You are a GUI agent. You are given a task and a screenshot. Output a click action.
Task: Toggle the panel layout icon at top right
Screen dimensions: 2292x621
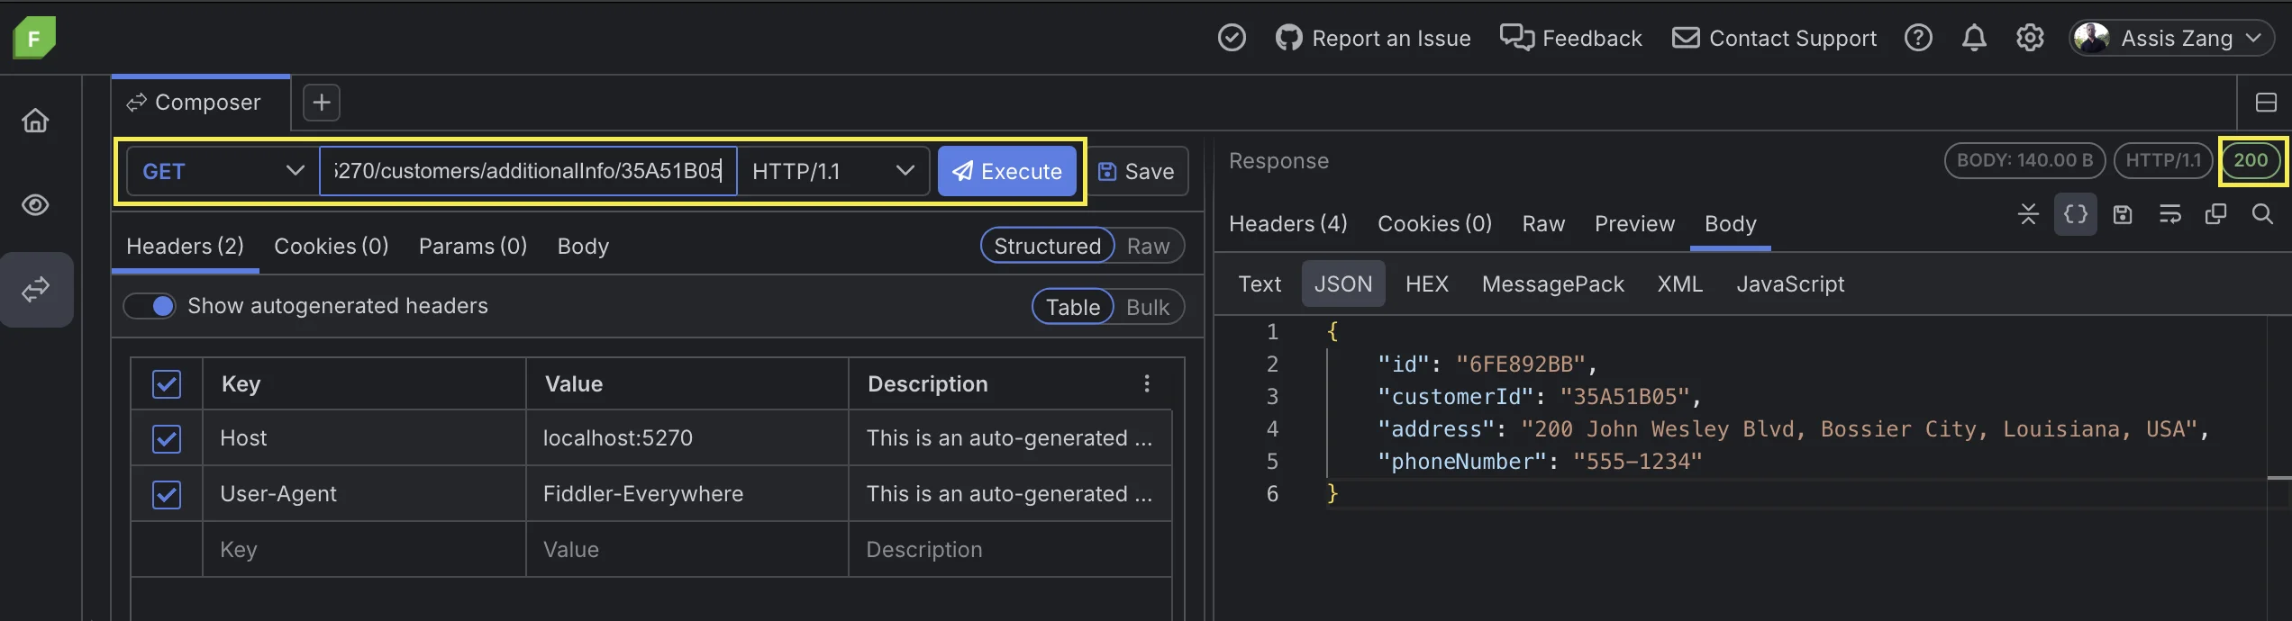(2266, 103)
